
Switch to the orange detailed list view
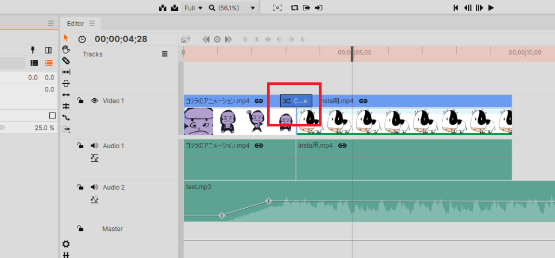[x=48, y=63]
